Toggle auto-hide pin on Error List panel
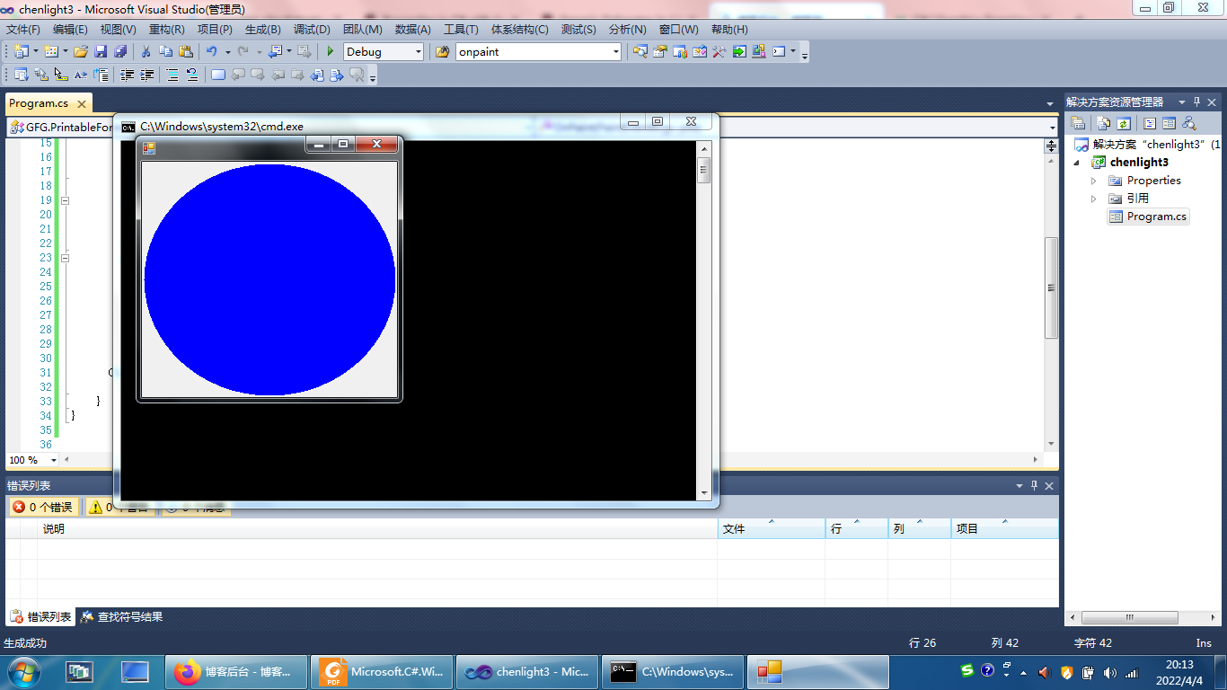Image resolution: width=1227 pixels, height=690 pixels. pyautogui.click(x=1034, y=485)
